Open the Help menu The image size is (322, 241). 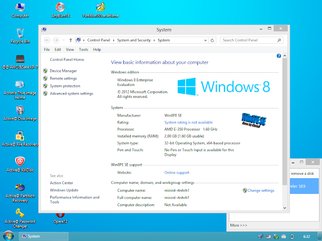tap(97, 49)
